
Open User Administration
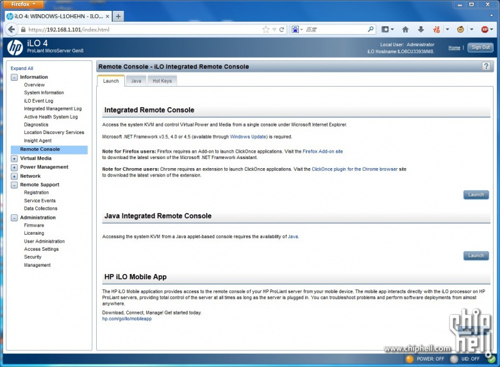pos(44,241)
